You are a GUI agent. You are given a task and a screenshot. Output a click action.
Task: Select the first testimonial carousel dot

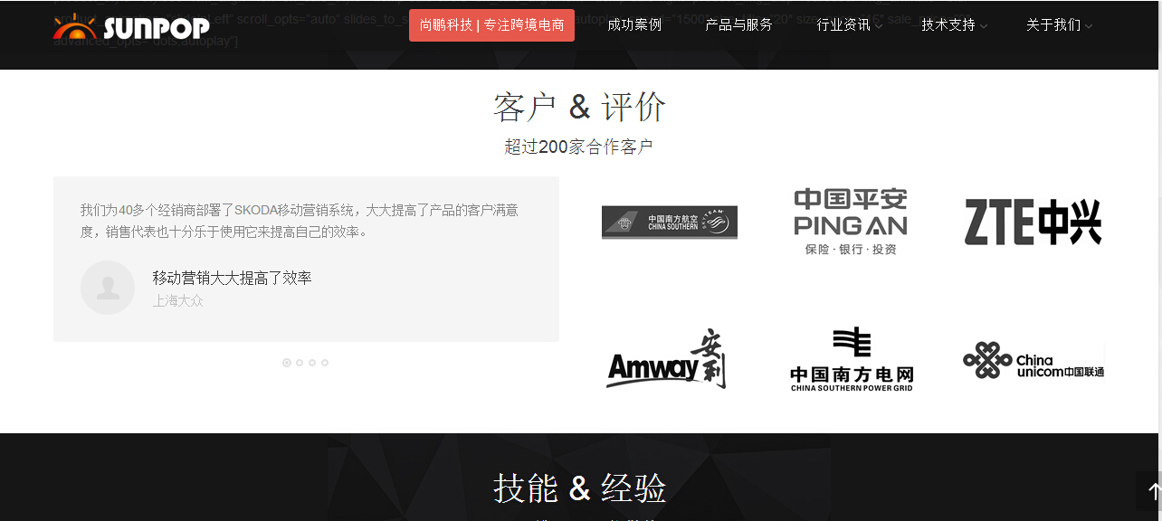(287, 363)
